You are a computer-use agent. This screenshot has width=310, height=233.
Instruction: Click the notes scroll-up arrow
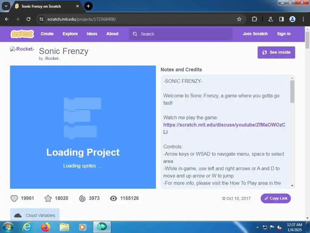[292, 78]
